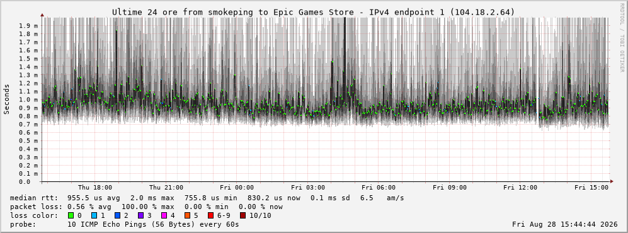This screenshot has width=628, height=233.
Task: Click the median rtt statistics line
Action: pos(207,198)
